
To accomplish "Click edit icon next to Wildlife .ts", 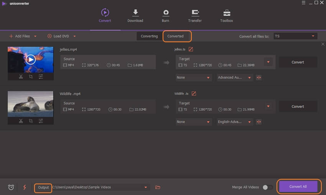I will (194, 94).
